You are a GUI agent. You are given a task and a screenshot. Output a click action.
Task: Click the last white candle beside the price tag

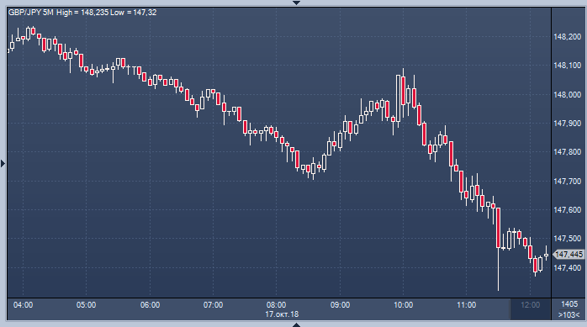point(546,254)
